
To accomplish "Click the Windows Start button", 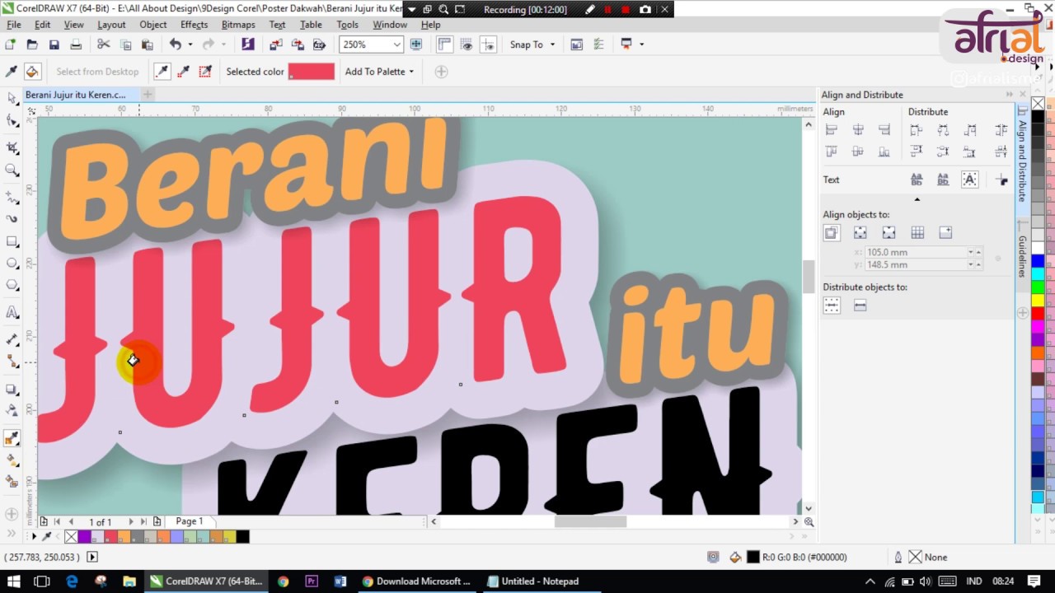I will [x=13, y=581].
